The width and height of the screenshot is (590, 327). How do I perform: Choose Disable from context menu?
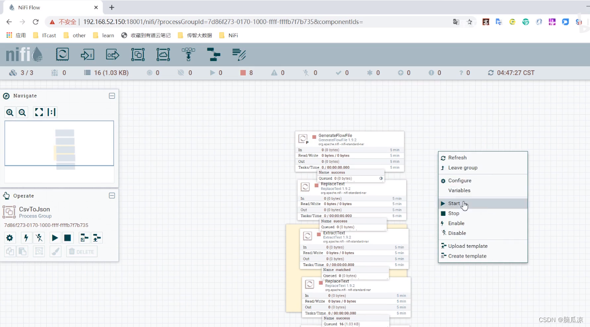click(x=483, y=233)
